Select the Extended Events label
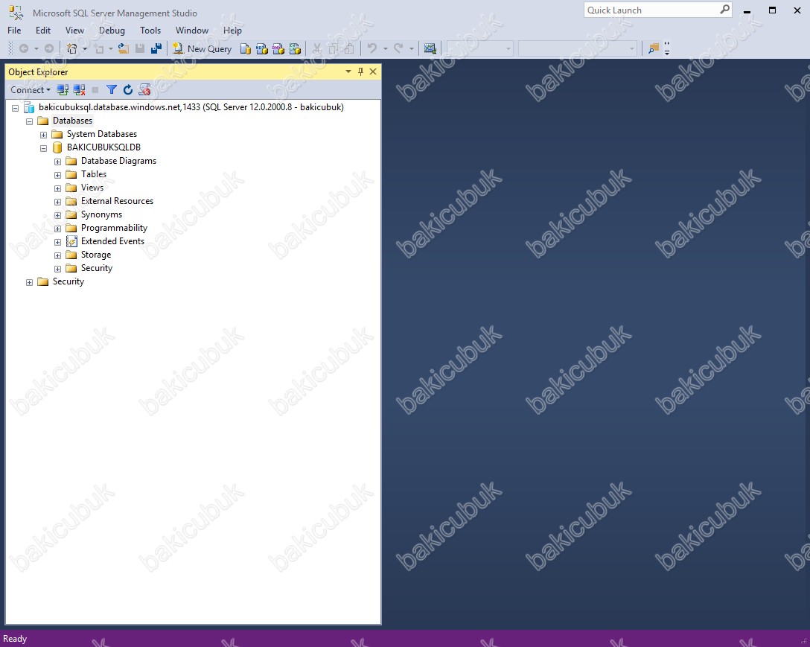The image size is (810, 647). 112,241
